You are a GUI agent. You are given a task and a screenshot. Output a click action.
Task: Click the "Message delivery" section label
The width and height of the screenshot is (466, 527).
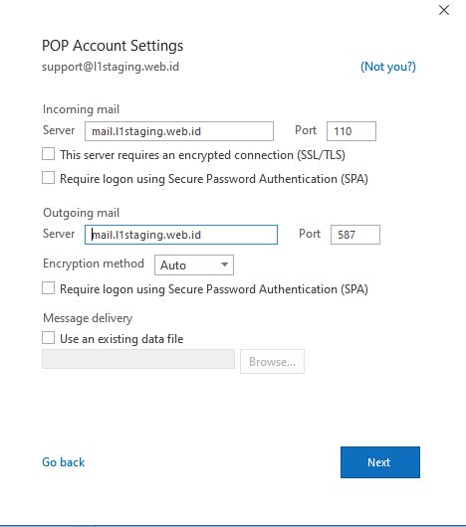coord(88,318)
